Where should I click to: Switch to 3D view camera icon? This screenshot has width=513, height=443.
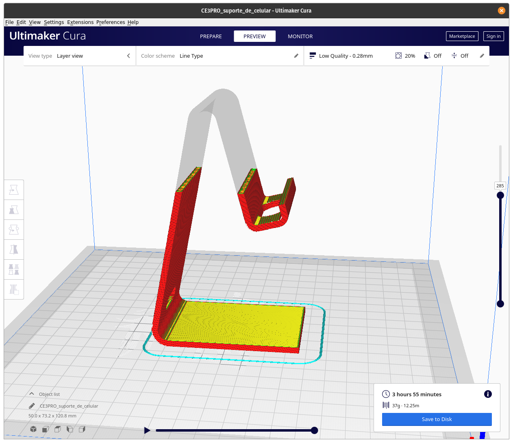coord(33,429)
